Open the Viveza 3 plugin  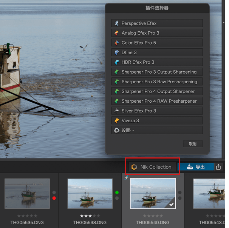tap(157, 120)
